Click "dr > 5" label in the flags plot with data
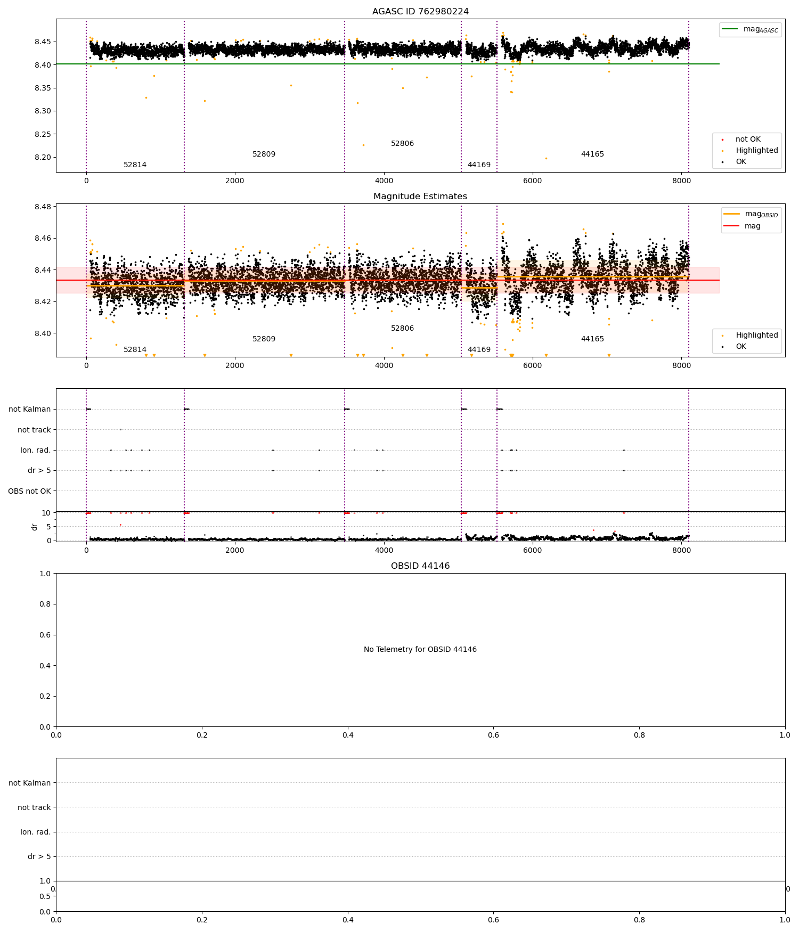The image size is (799, 932). pos(39,471)
